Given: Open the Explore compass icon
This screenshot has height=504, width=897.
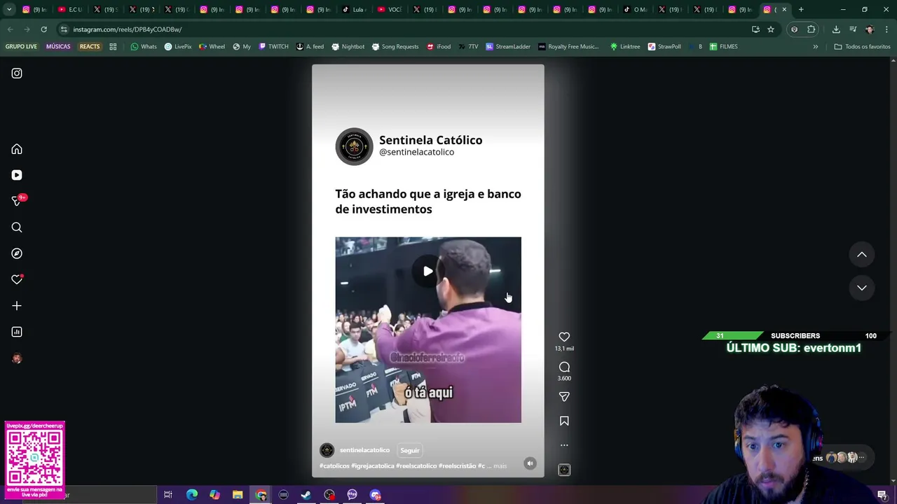Looking at the screenshot, I should click(x=17, y=253).
